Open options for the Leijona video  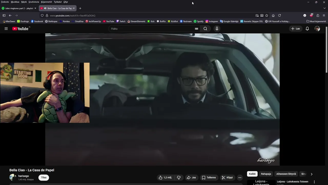pos(314,182)
